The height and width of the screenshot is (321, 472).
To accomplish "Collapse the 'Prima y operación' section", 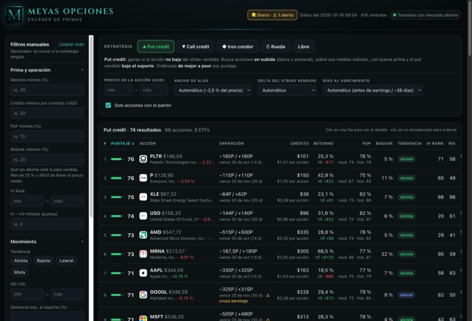I will pyautogui.click(x=47, y=70).
